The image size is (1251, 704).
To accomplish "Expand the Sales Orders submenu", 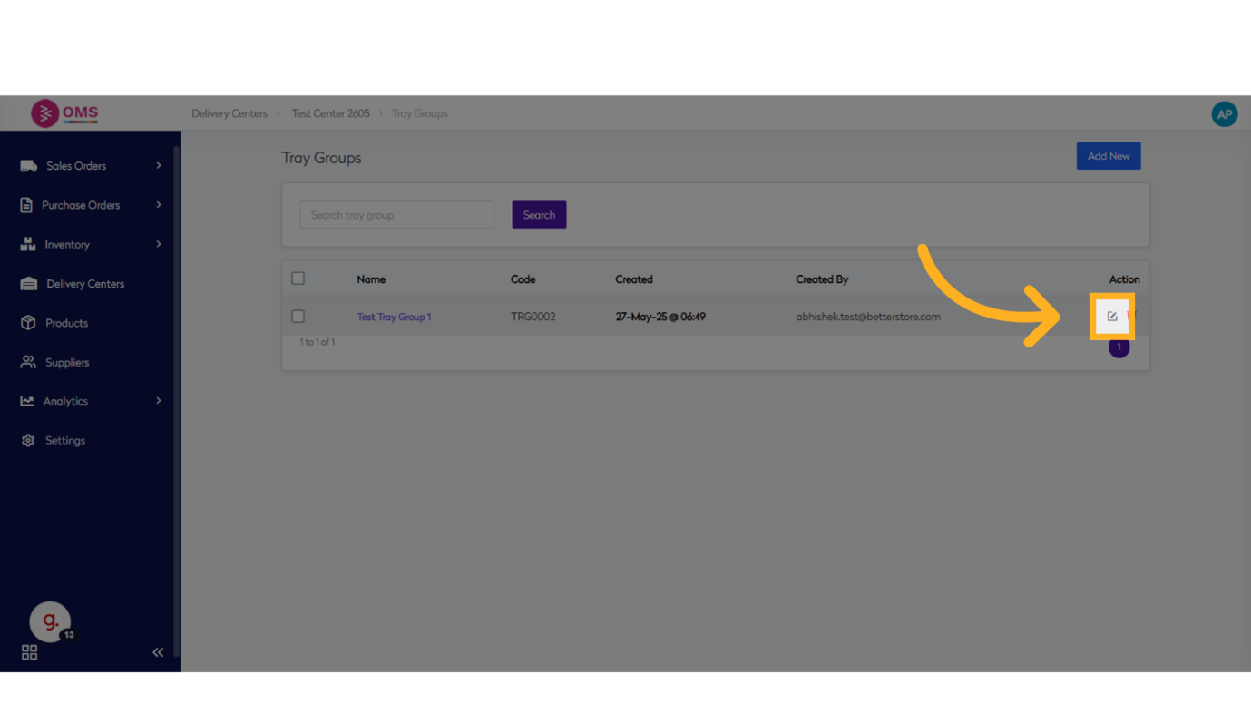I will 159,166.
